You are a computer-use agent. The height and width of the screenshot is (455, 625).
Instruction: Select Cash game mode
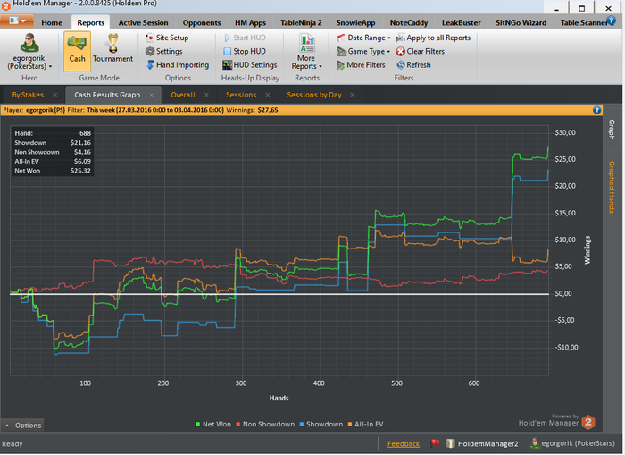click(x=77, y=51)
